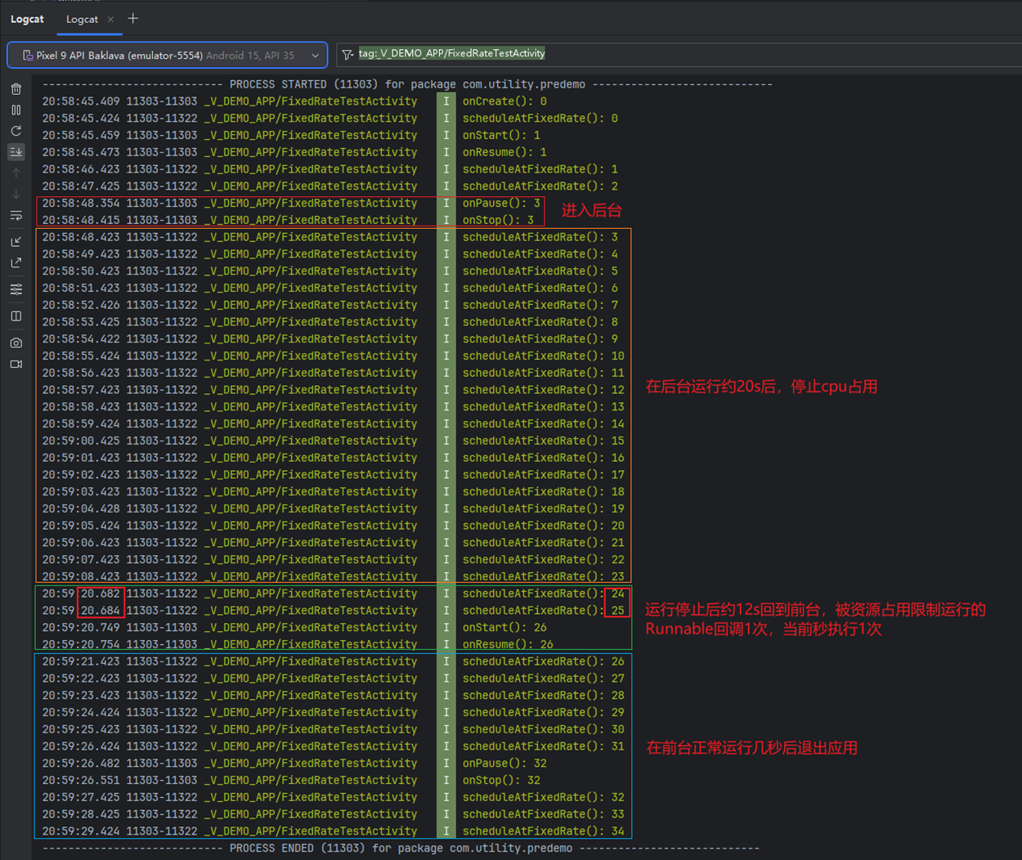Start screen recording with the video icon
The image size is (1022, 860).
click(16, 364)
